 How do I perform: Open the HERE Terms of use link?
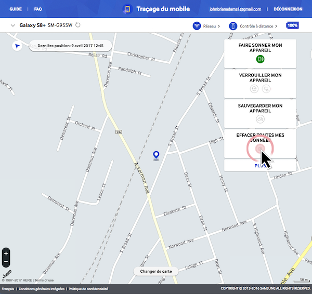[44, 280]
